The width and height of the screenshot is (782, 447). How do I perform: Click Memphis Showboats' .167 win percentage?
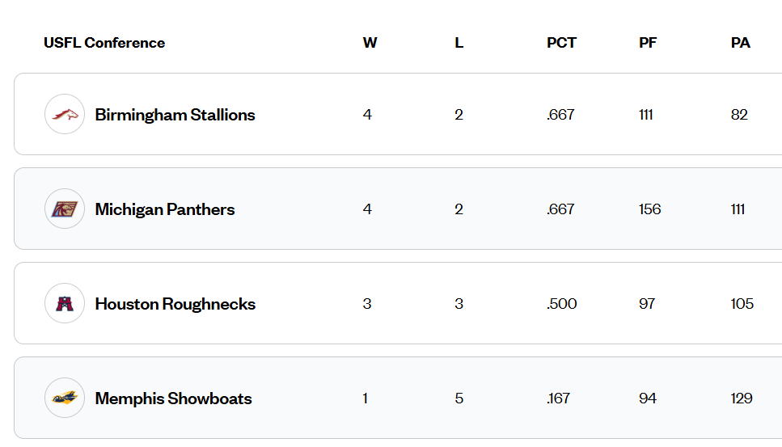558,399
